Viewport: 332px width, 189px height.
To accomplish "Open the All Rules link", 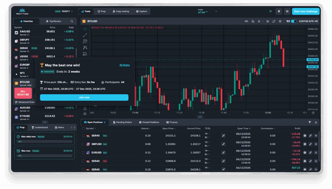I will click(x=124, y=65).
